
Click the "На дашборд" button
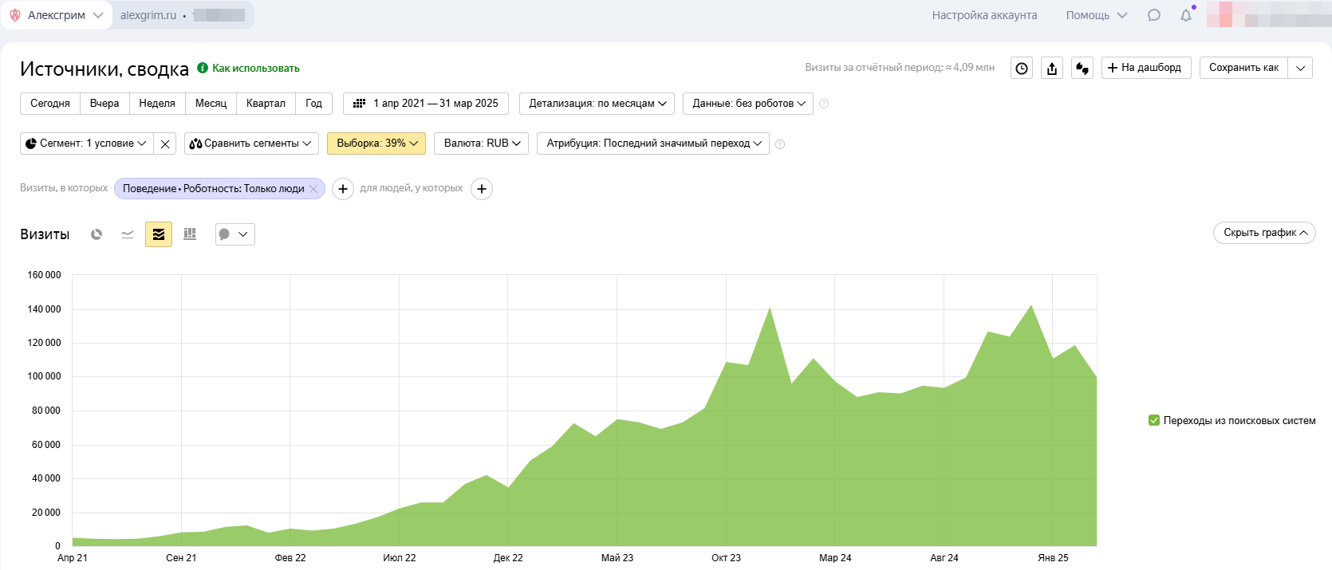tap(1145, 68)
